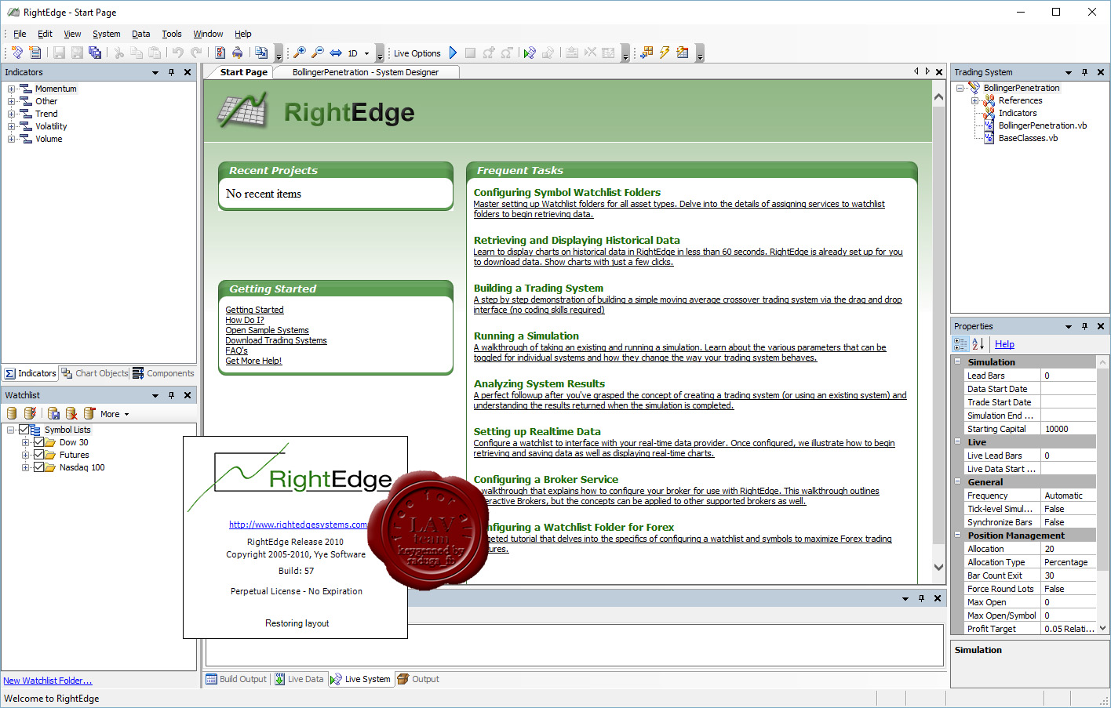This screenshot has width=1111, height=708.
Task: Click the database icon with red minus
Action: (x=89, y=413)
